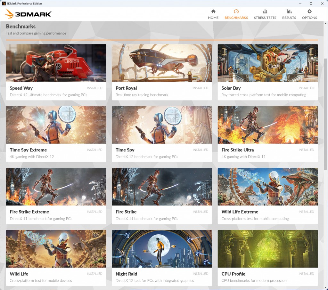Select the Port Royal benchmark image
This screenshot has height=290, width=328.
[x=162, y=63]
